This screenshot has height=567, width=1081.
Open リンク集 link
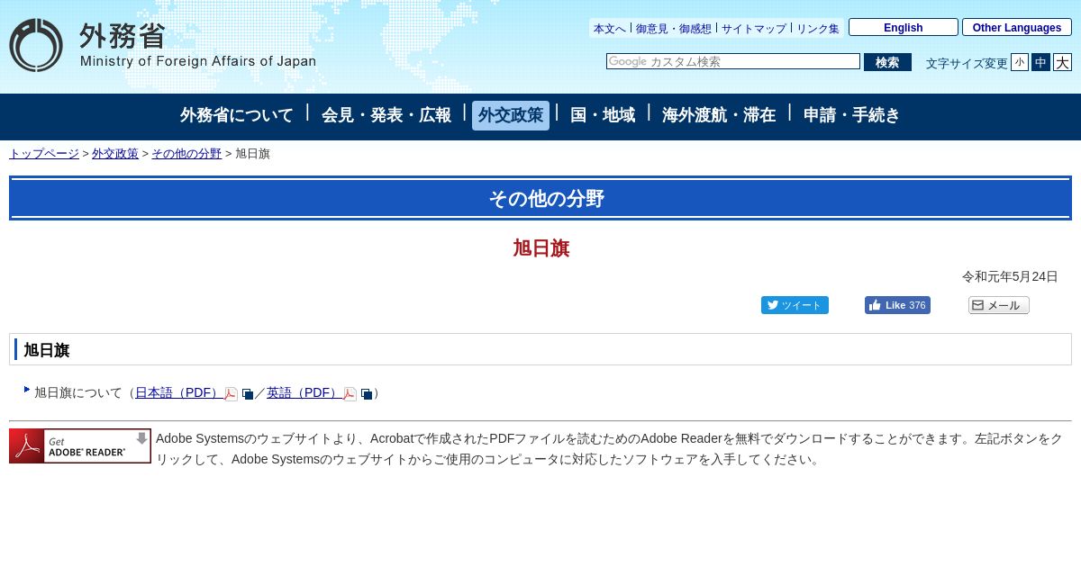tap(818, 29)
